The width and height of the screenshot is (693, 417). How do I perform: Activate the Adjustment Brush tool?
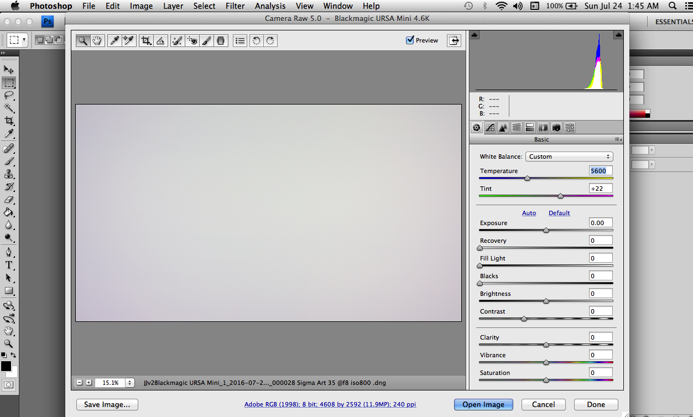pos(206,40)
